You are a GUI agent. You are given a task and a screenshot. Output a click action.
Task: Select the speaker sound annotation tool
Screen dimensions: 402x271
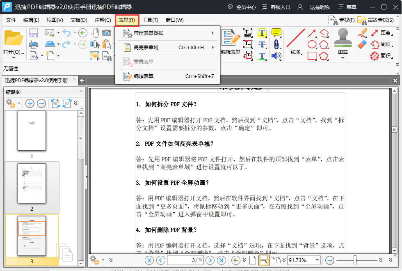(276, 56)
